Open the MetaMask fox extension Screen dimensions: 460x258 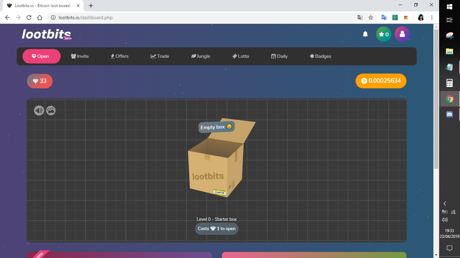(x=406, y=17)
